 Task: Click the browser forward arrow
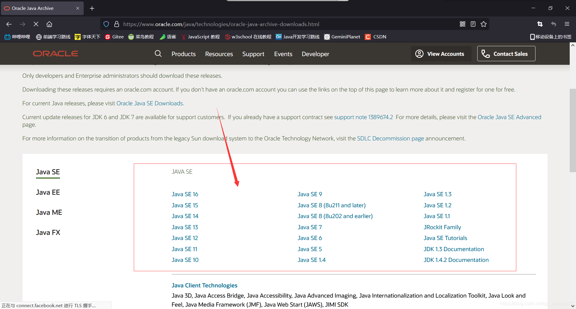(22, 24)
